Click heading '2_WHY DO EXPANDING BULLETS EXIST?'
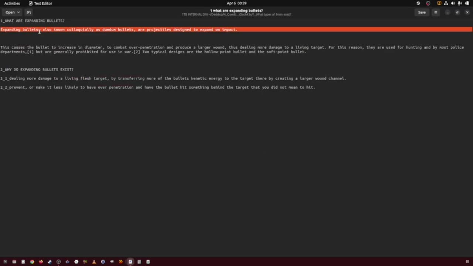 tap(37, 69)
